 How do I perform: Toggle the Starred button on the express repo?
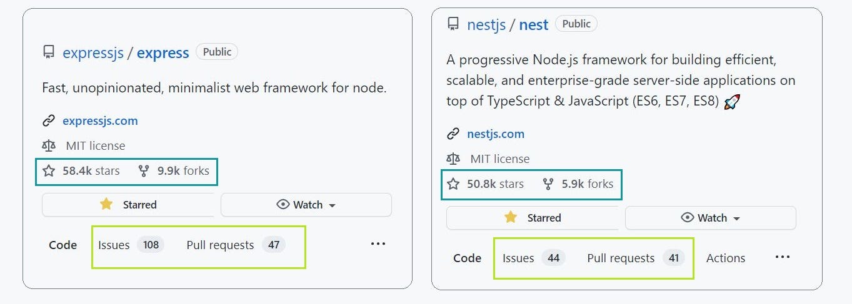128,205
